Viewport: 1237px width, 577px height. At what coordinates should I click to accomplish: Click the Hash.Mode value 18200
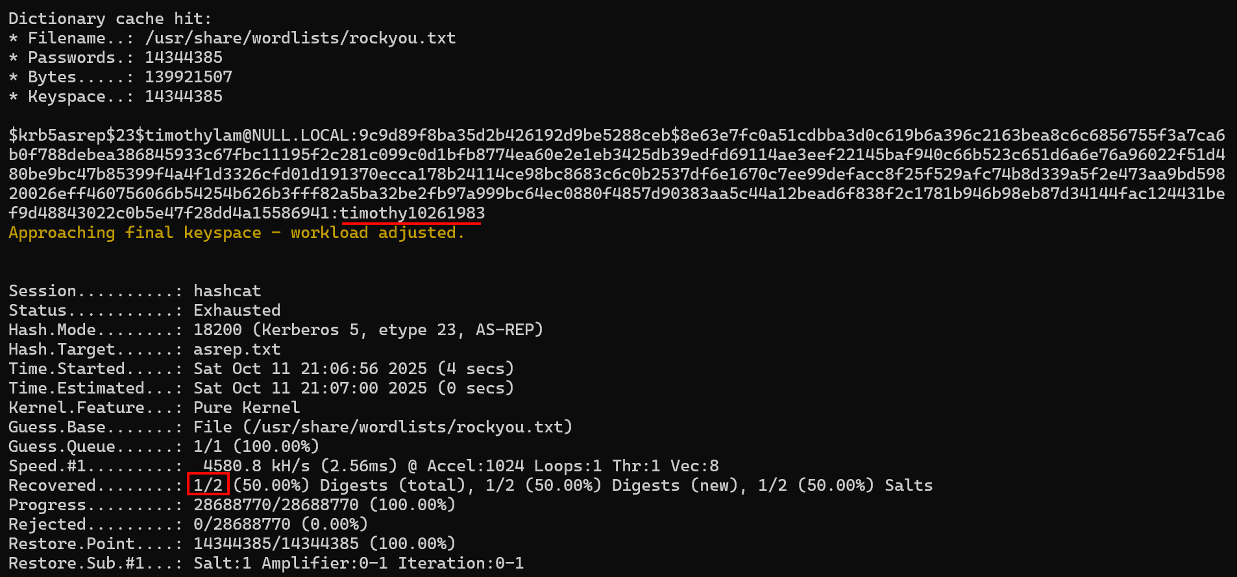tap(217, 330)
